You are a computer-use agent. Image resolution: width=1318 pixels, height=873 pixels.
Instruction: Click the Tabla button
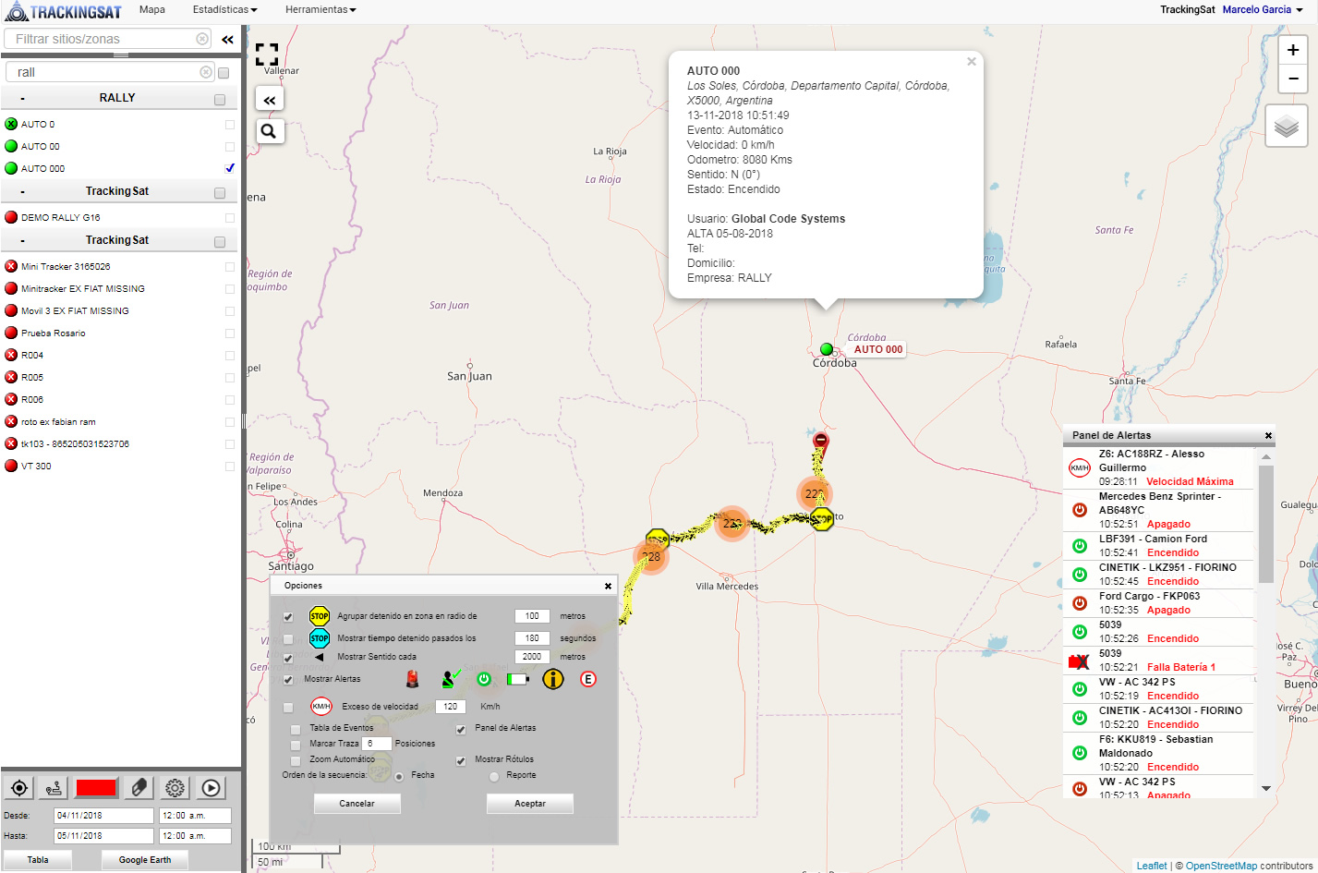pos(38,859)
